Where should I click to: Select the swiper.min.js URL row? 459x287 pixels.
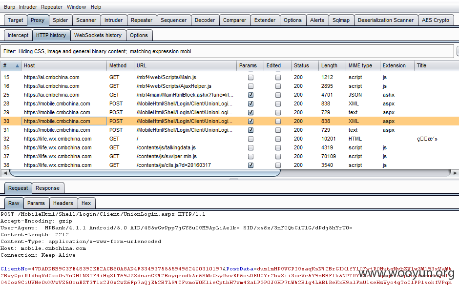[167, 156]
